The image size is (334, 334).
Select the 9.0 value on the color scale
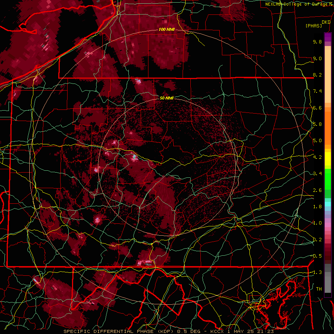tap(317, 58)
